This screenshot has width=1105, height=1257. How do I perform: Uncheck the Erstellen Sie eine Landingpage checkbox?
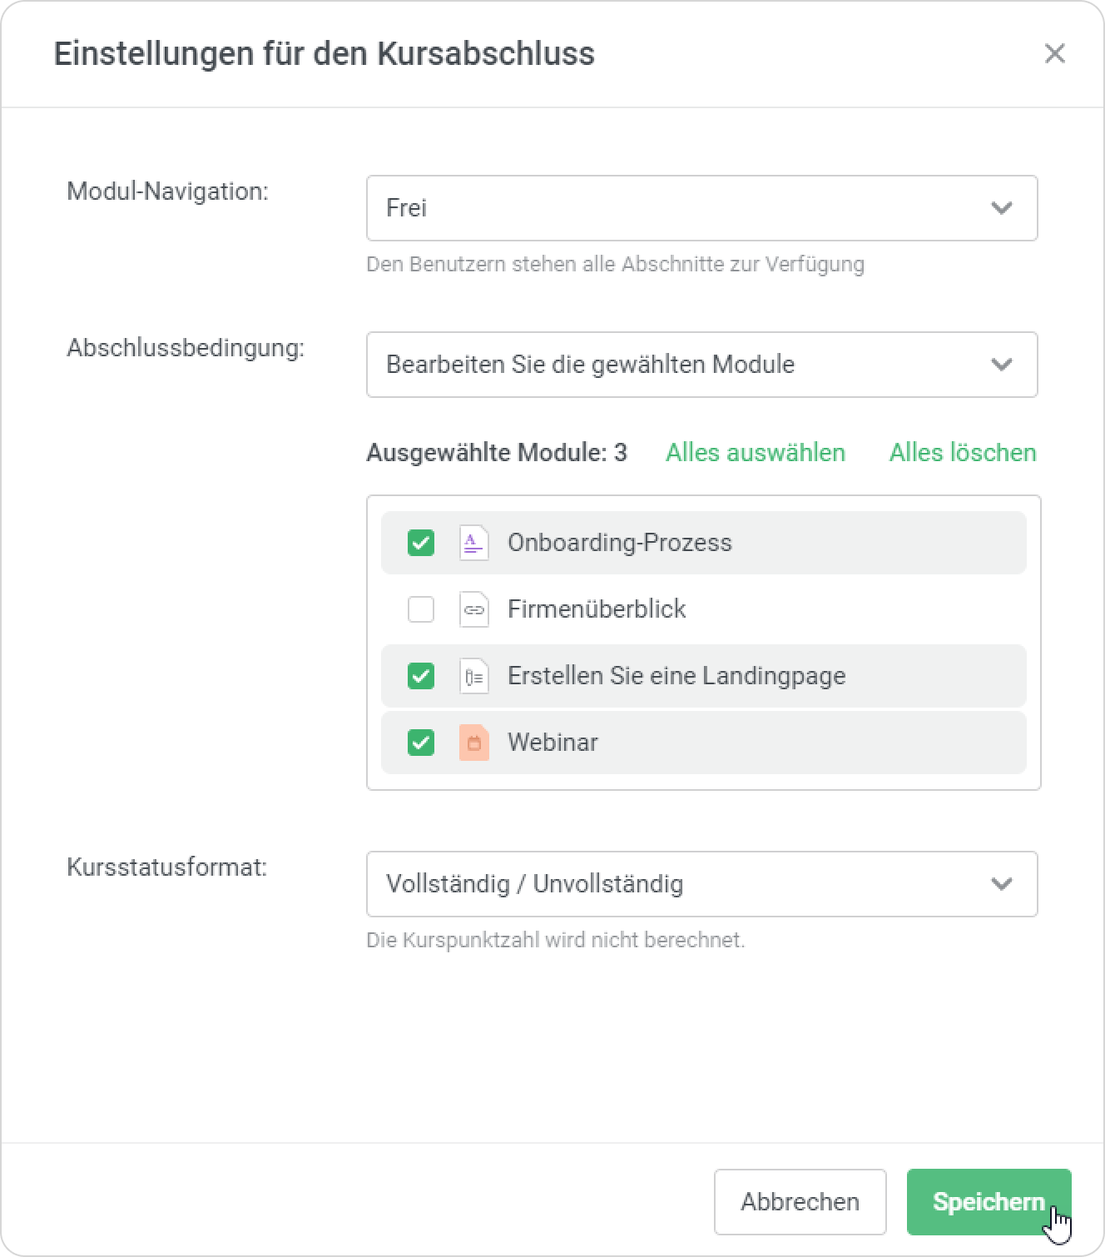coord(421,676)
